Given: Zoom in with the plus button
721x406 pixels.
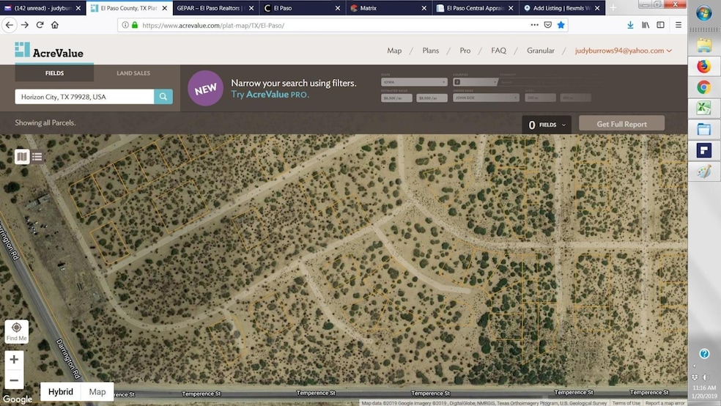Looking at the screenshot, I should click(14, 360).
